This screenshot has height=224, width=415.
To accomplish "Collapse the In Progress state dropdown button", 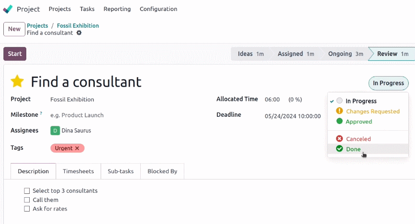I will pyautogui.click(x=388, y=83).
